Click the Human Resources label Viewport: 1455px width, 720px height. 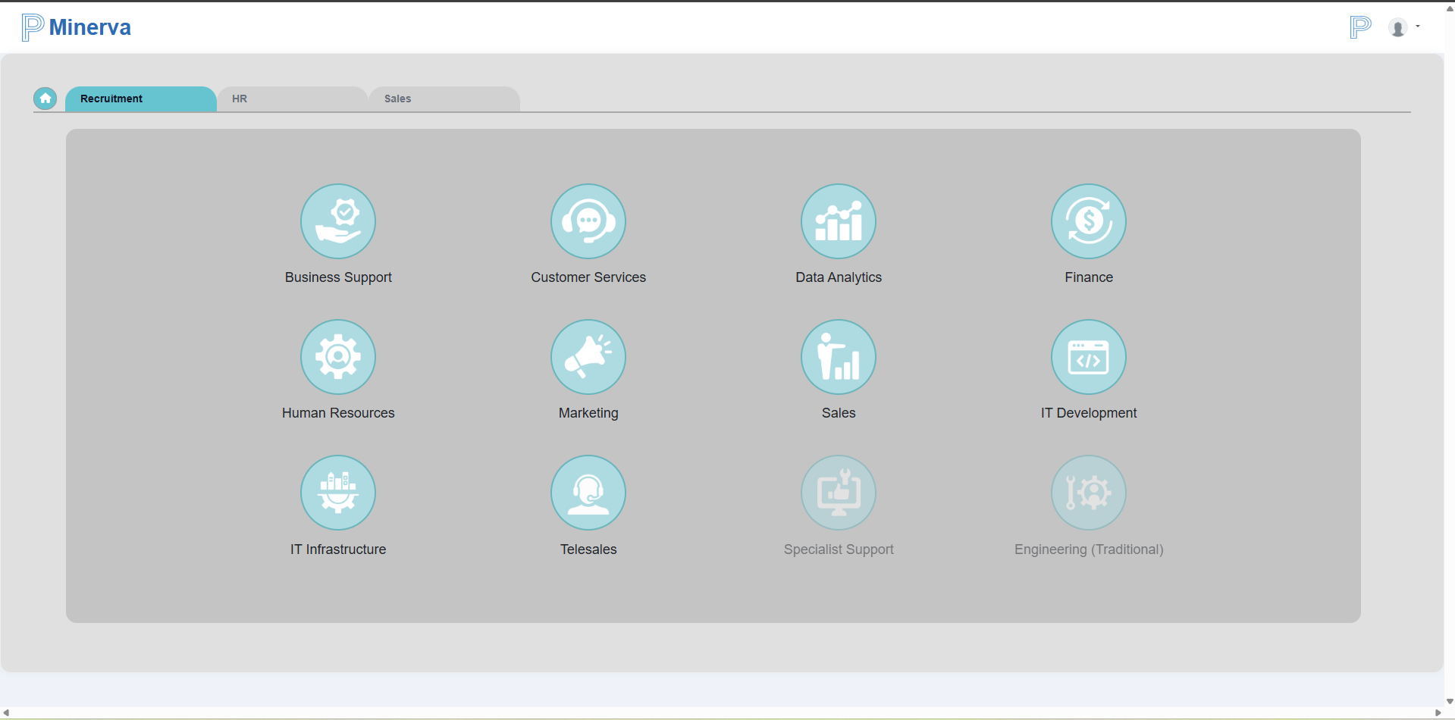pos(338,413)
